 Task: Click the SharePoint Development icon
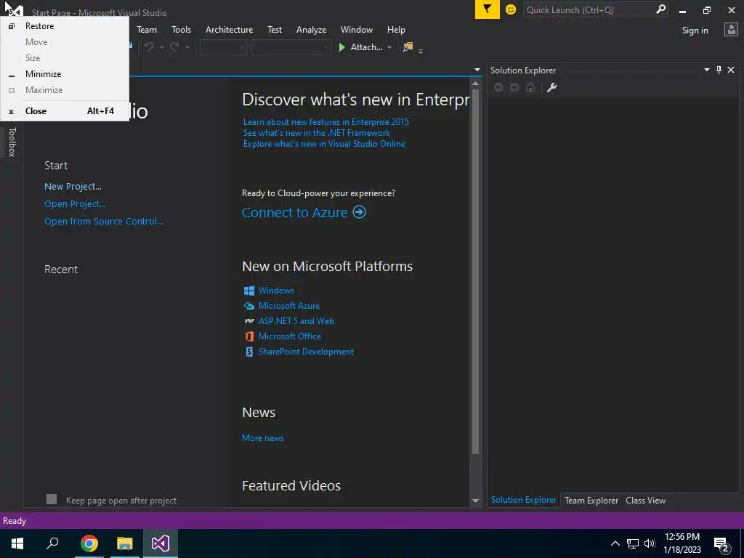coord(249,352)
